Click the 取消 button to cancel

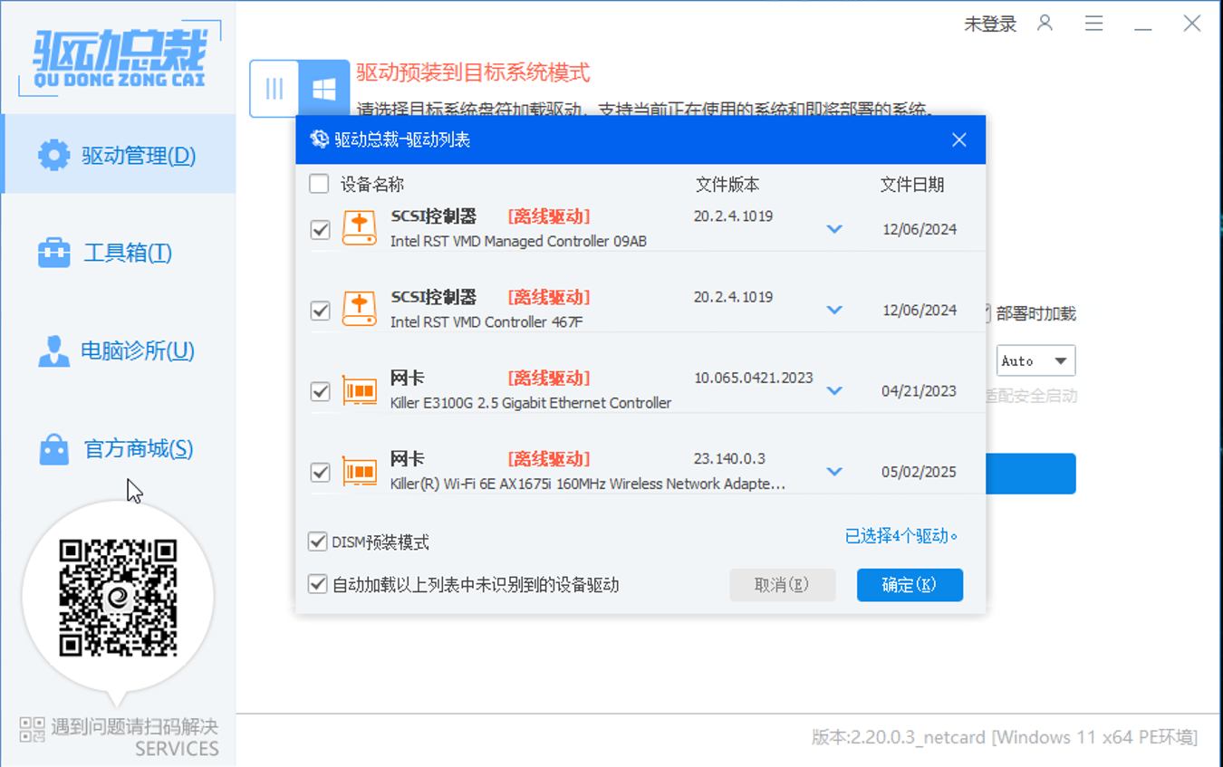[782, 585]
